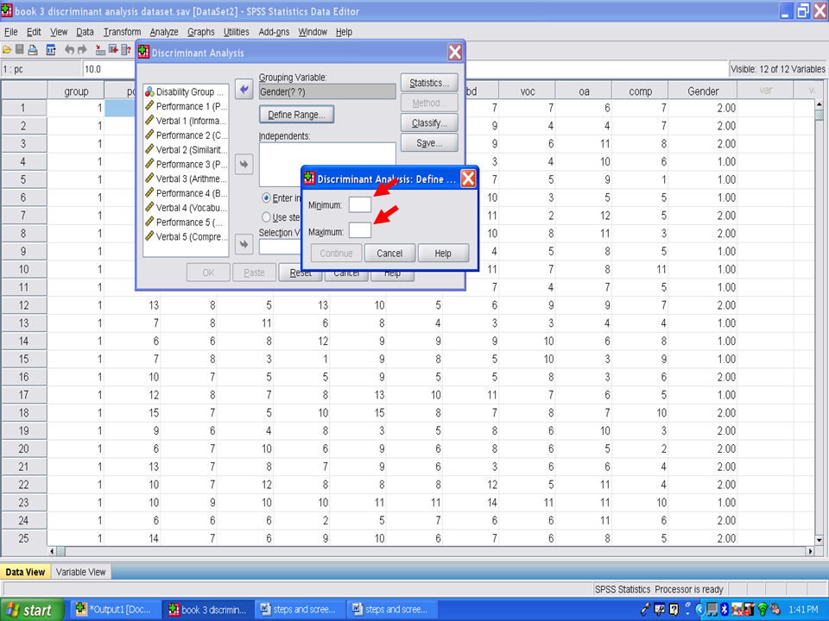Click the Dialog Recall toolbar icon
Image resolution: width=829 pixels, height=621 pixels.
[51, 50]
